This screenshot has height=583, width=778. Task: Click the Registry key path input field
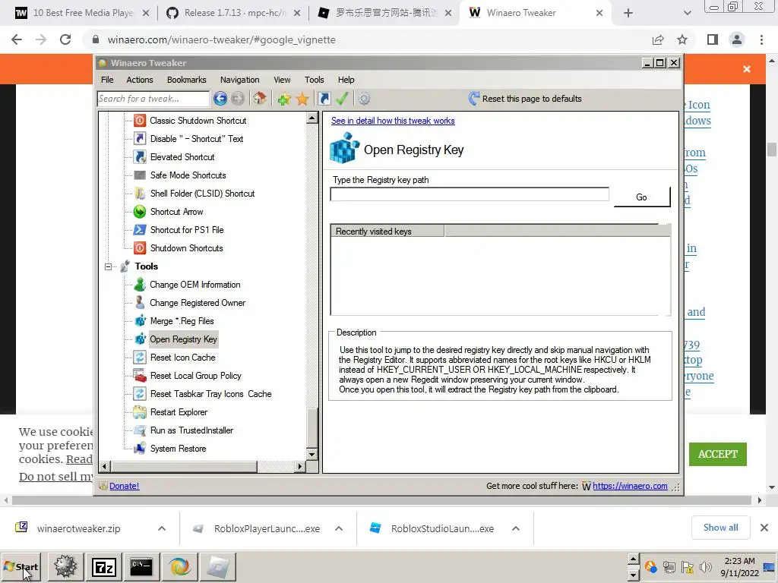click(470, 194)
